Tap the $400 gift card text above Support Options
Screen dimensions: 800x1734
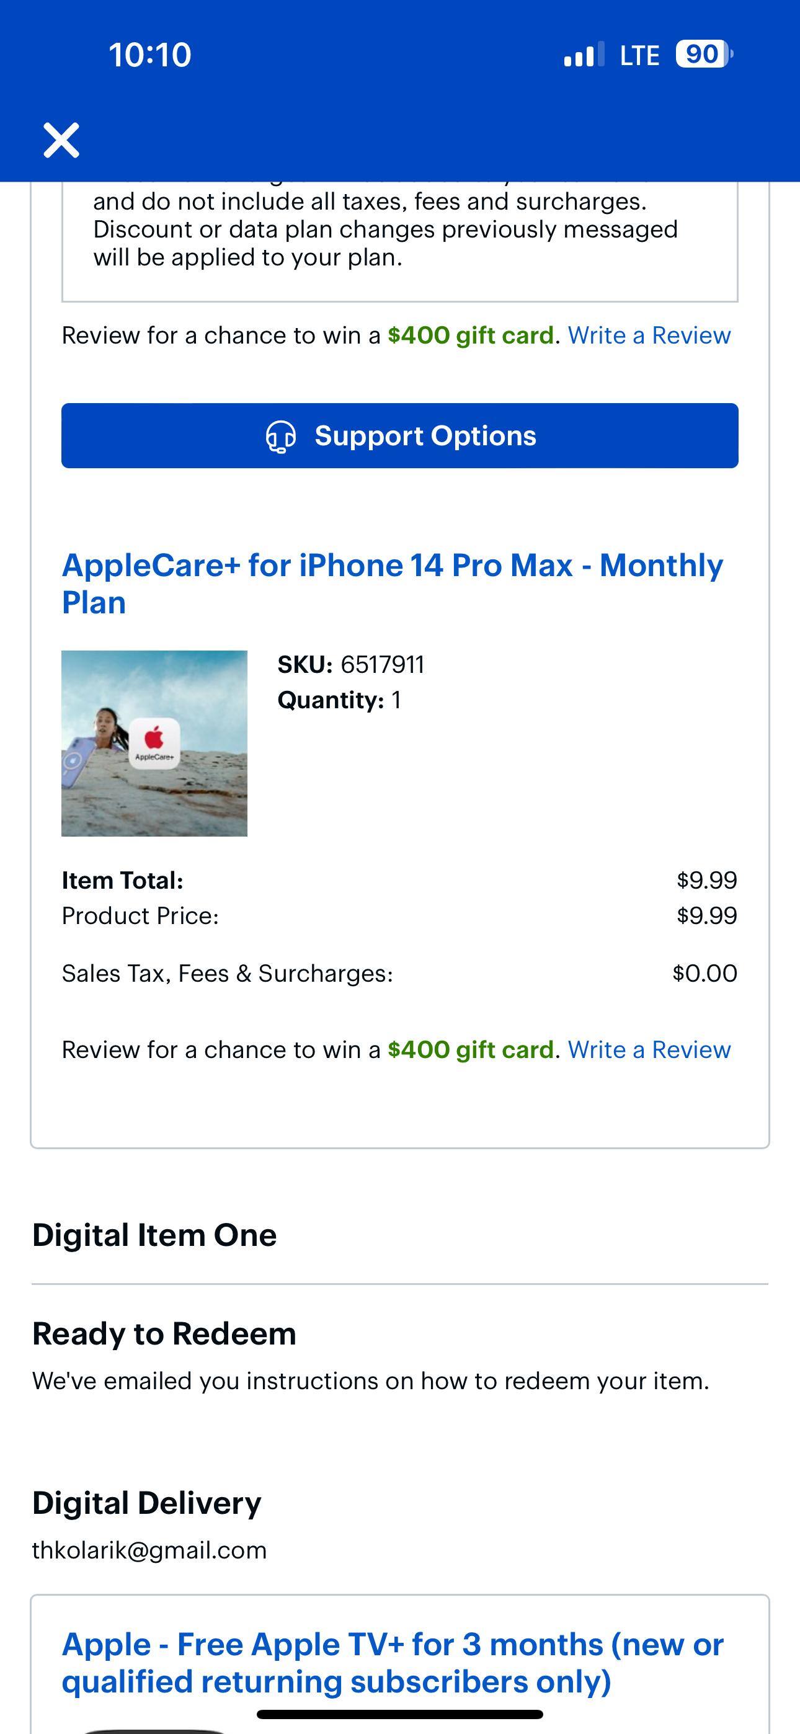pos(470,336)
